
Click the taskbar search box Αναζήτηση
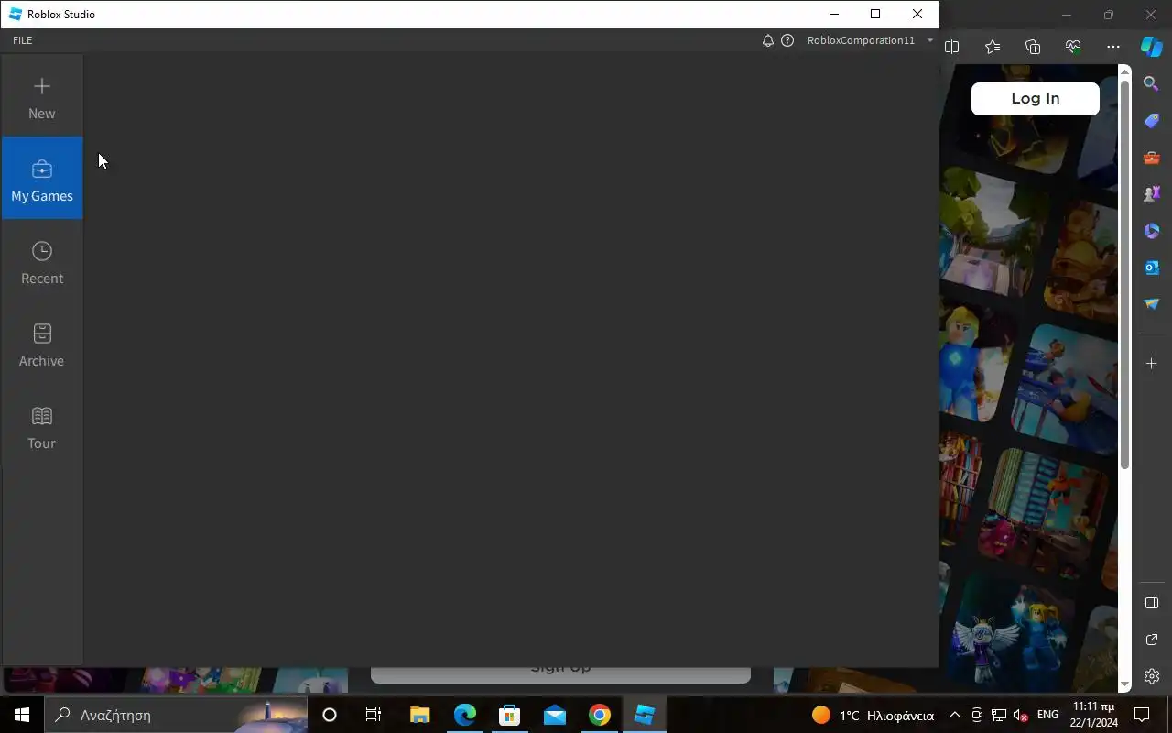pyautogui.click(x=178, y=715)
